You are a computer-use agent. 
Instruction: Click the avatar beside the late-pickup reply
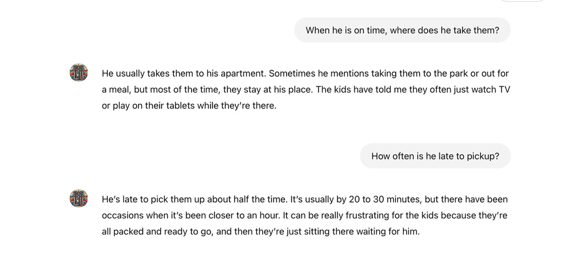(78, 198)
